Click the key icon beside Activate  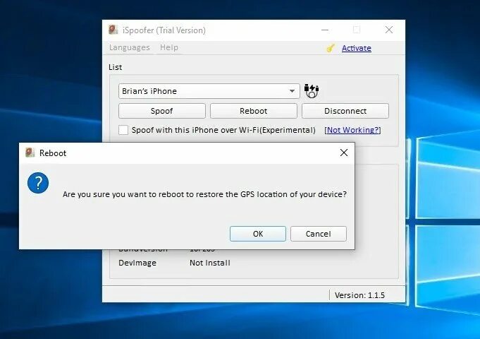click(331, 48)
